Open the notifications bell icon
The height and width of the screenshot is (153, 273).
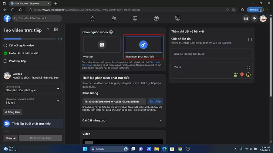tap(254, 18)
